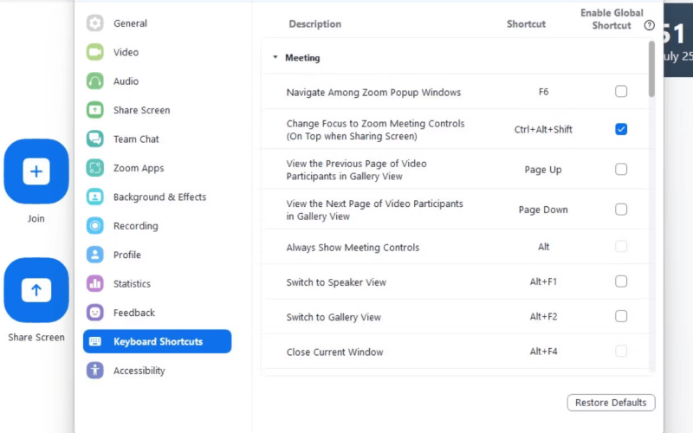Click the General gear icon
Viewport: 693px width, 433px height.
95,23
